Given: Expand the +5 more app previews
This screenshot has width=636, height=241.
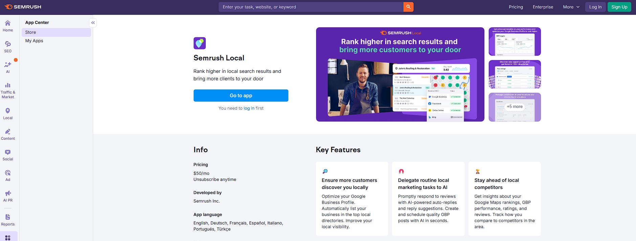Looking at the screenshot, I should 514,106.
